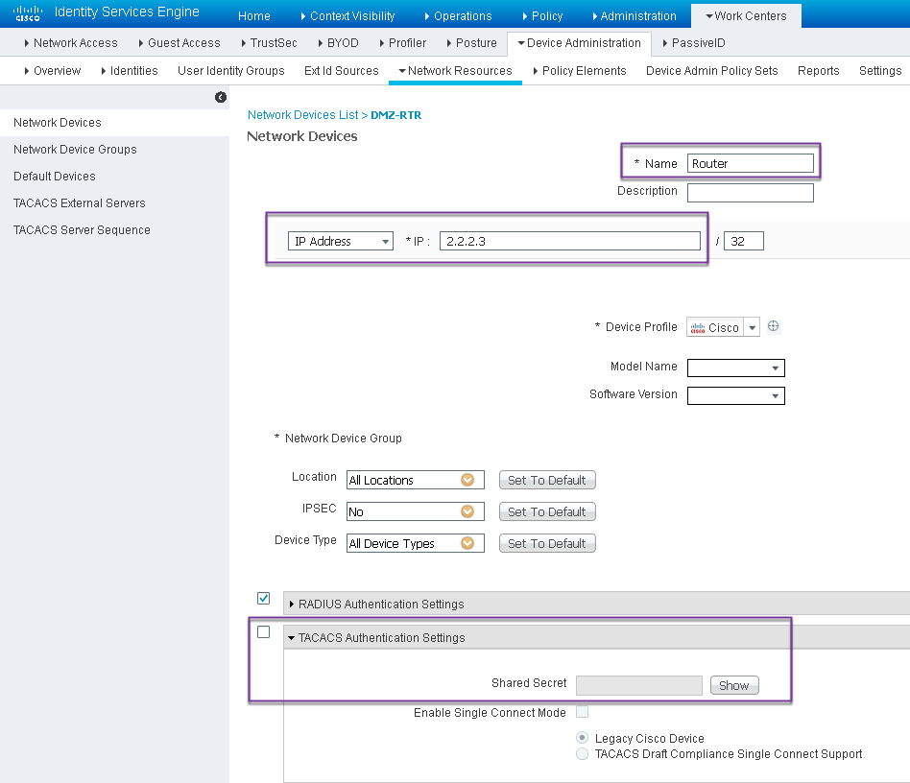The width and height of the screenshot is (910, 783).
Task: Switch to TrustSec tab
Action: [x=270, y=43]
